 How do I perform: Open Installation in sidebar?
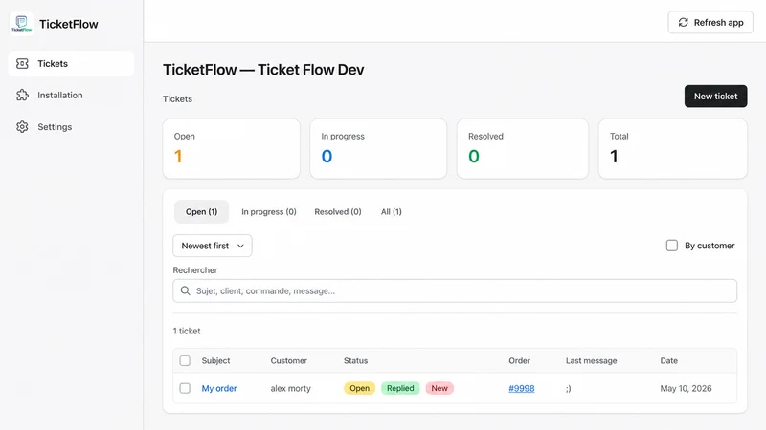point(71,95)
